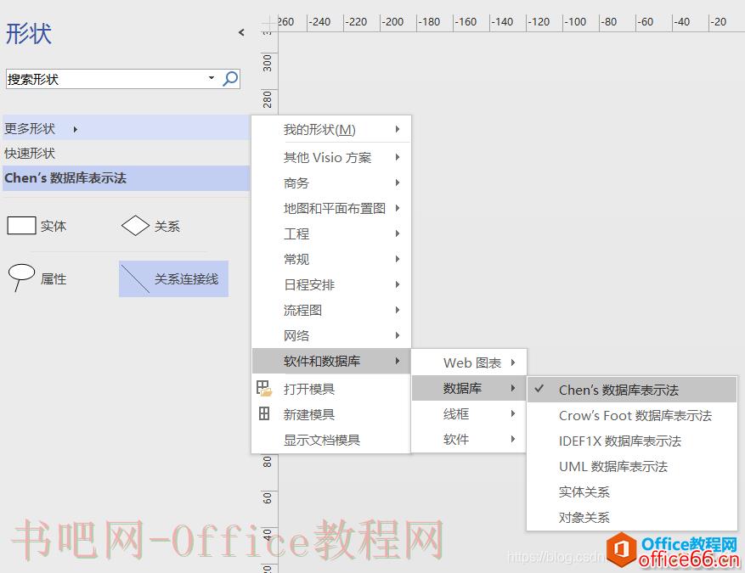The width and height of the screenshot is (745, 573).
Task: Collapse the 形状 panel with the chevron
Action: point(241,32)
